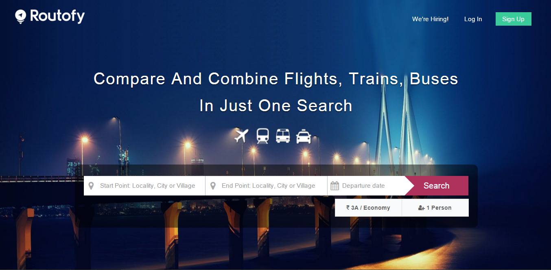The image size is (551, 270).
Task: Go to the Log In link
Action: [473, 19]
